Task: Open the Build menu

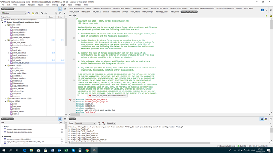Action: coord(47,5)
